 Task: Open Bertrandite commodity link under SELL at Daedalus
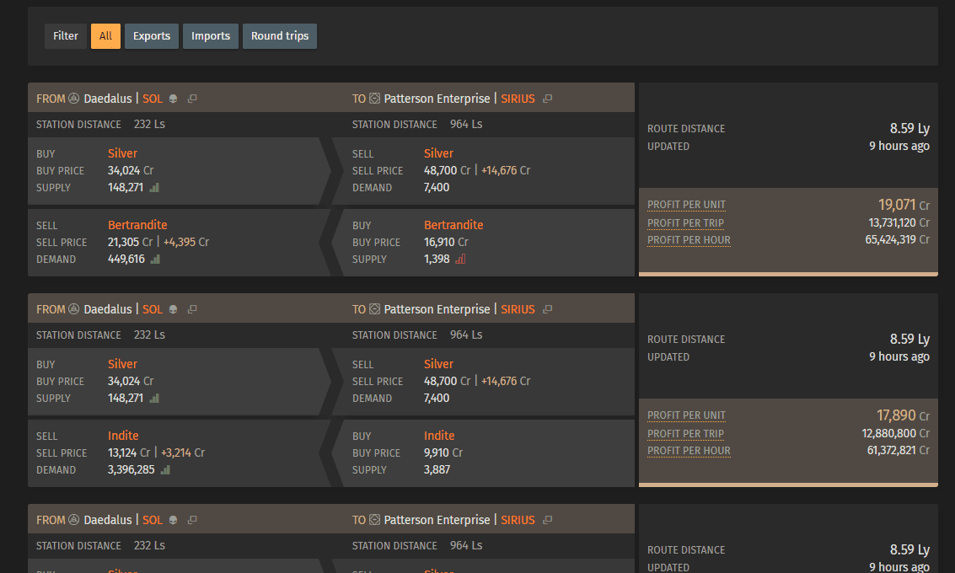point(137,225)
